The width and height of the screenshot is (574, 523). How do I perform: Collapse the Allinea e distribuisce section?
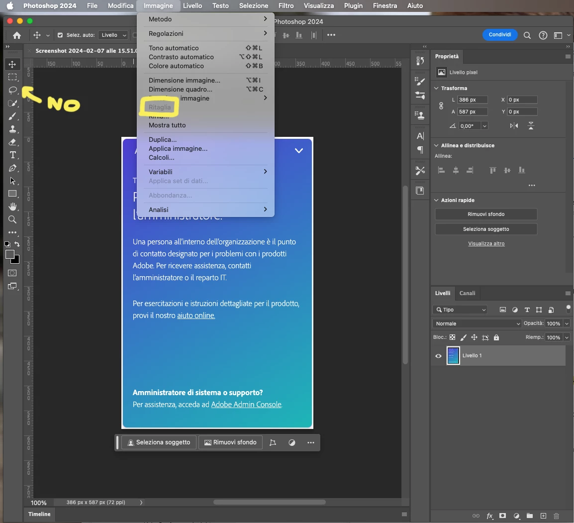click(x=436, y=145)
